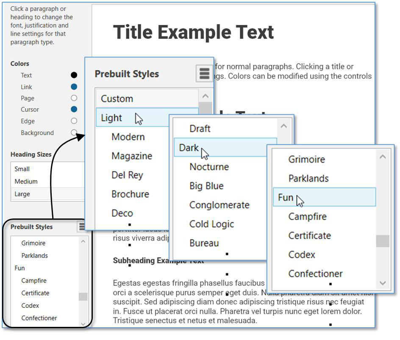This screenshot has height=340, width=400.
Task: Click the blue Link color swatch
Action: click(74, 87)
